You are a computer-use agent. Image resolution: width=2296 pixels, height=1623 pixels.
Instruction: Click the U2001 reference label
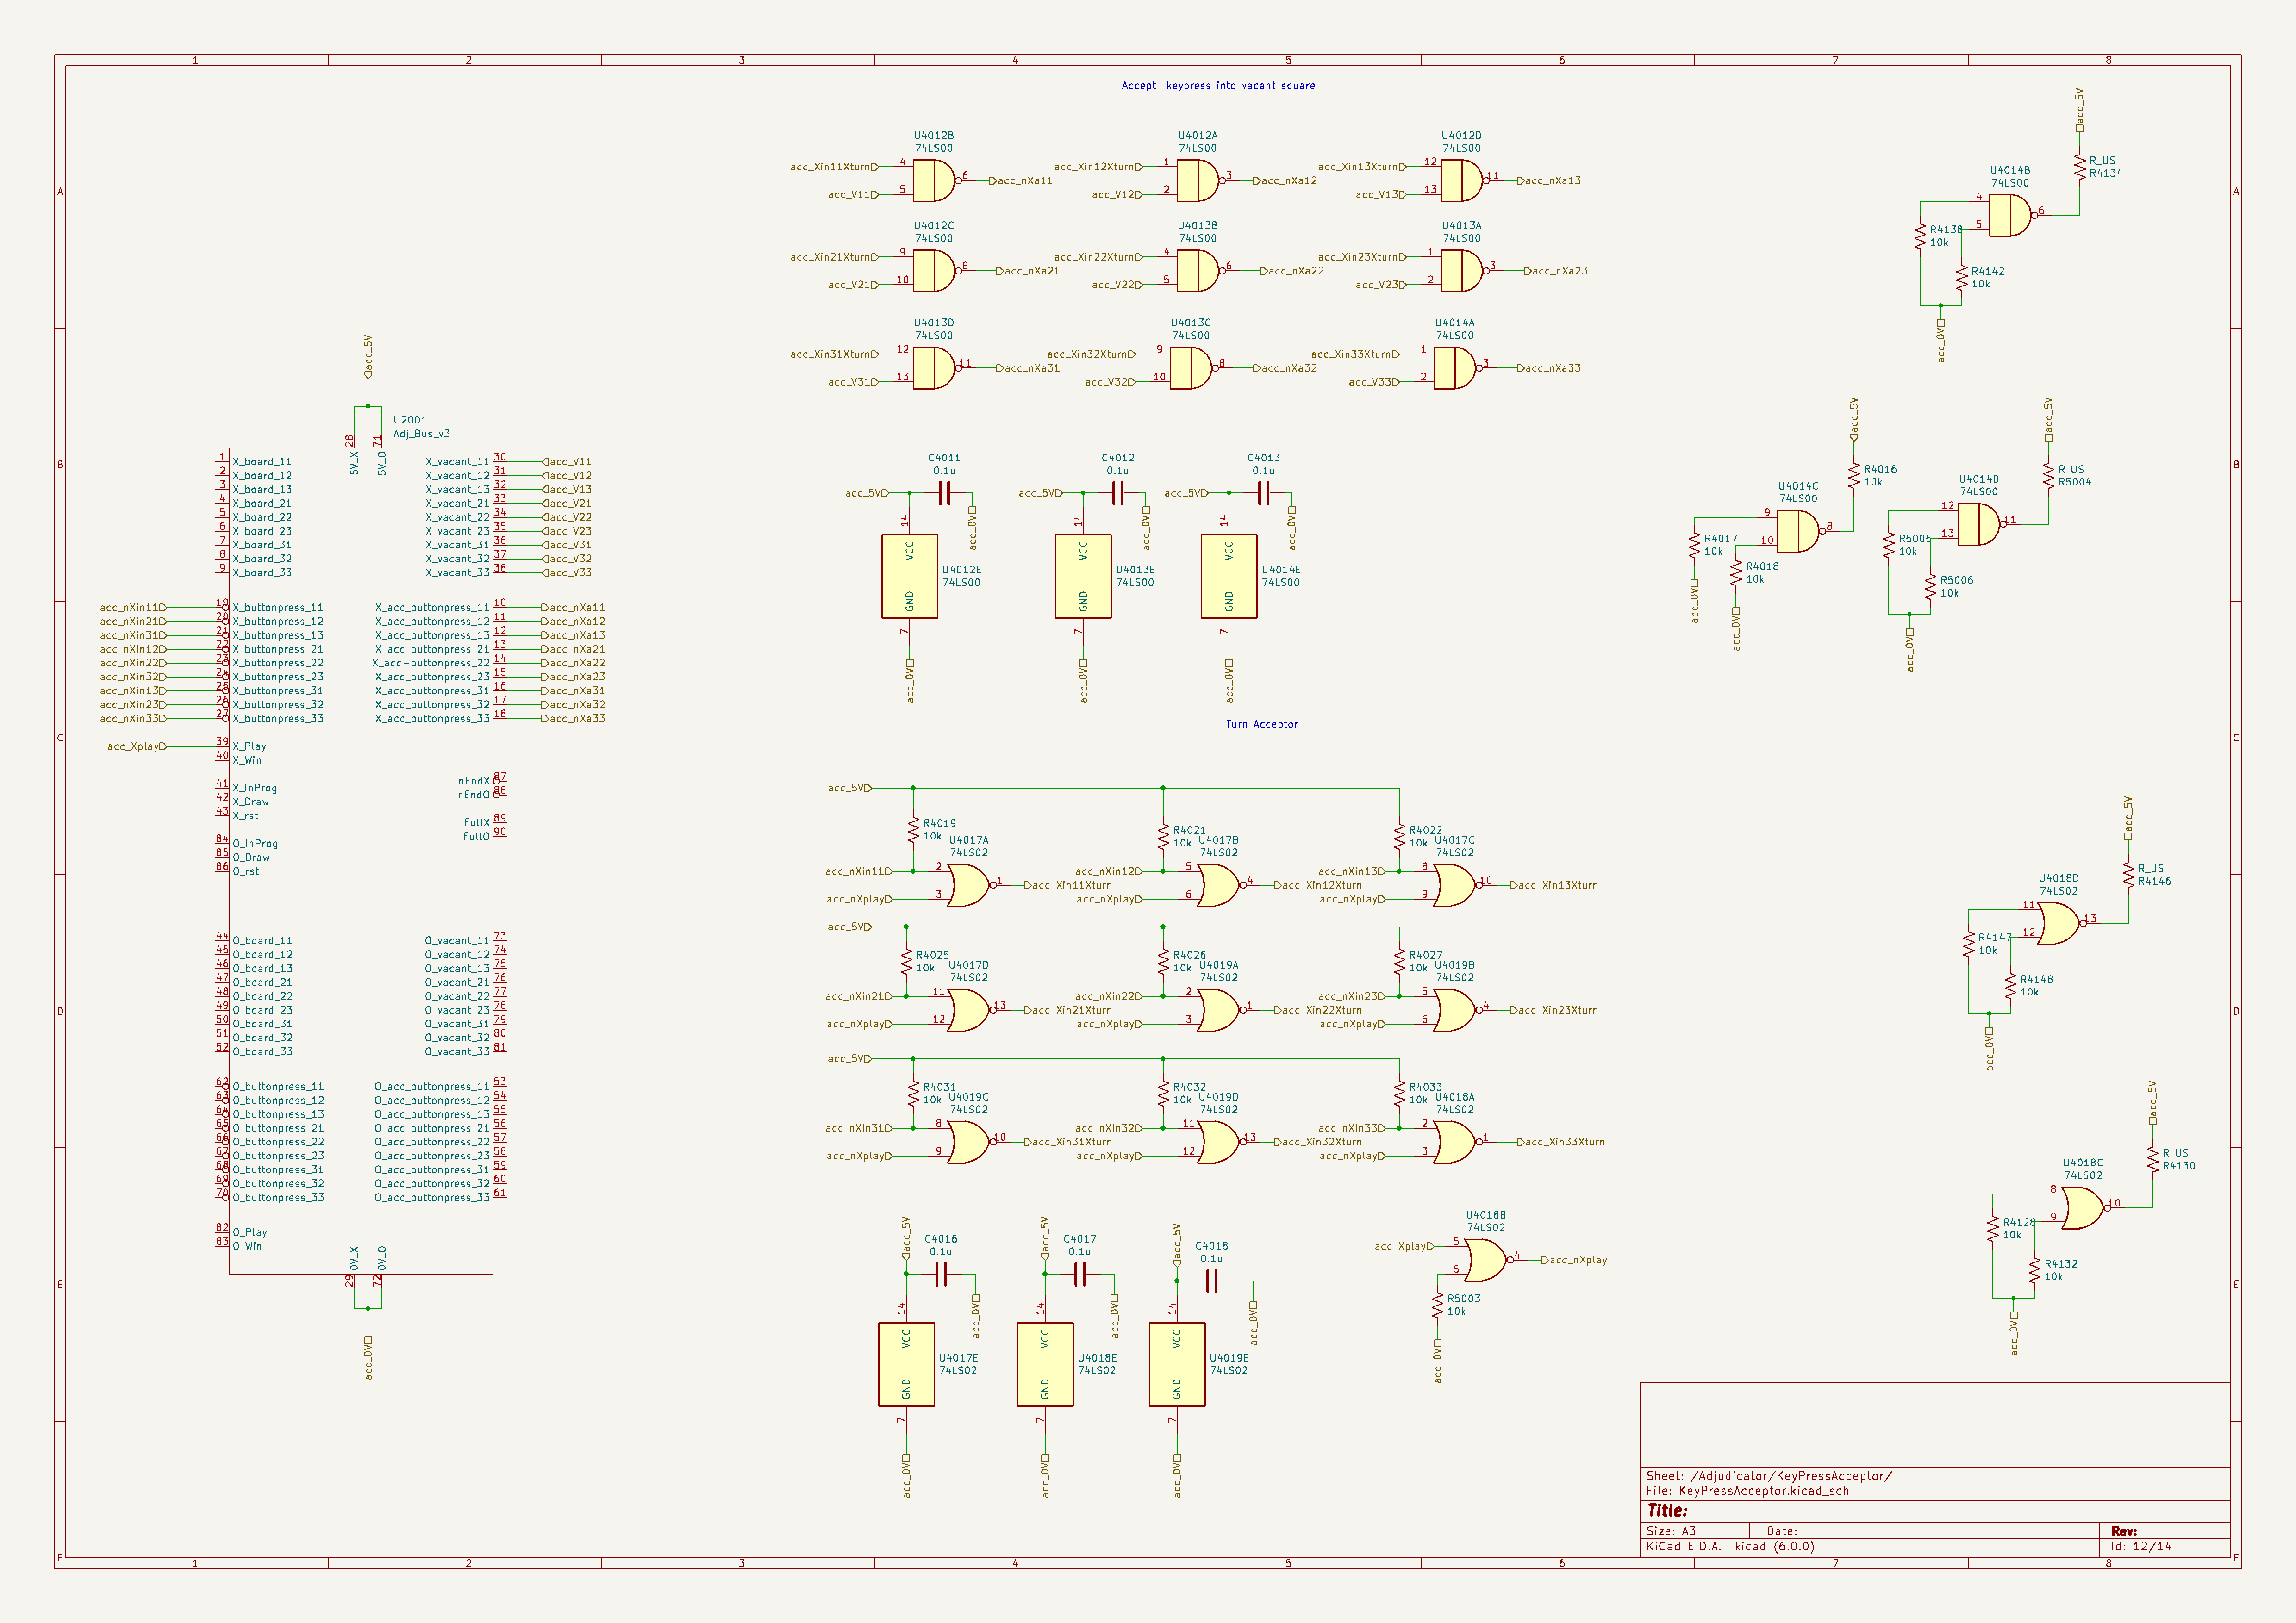click(x=410, y=420)
